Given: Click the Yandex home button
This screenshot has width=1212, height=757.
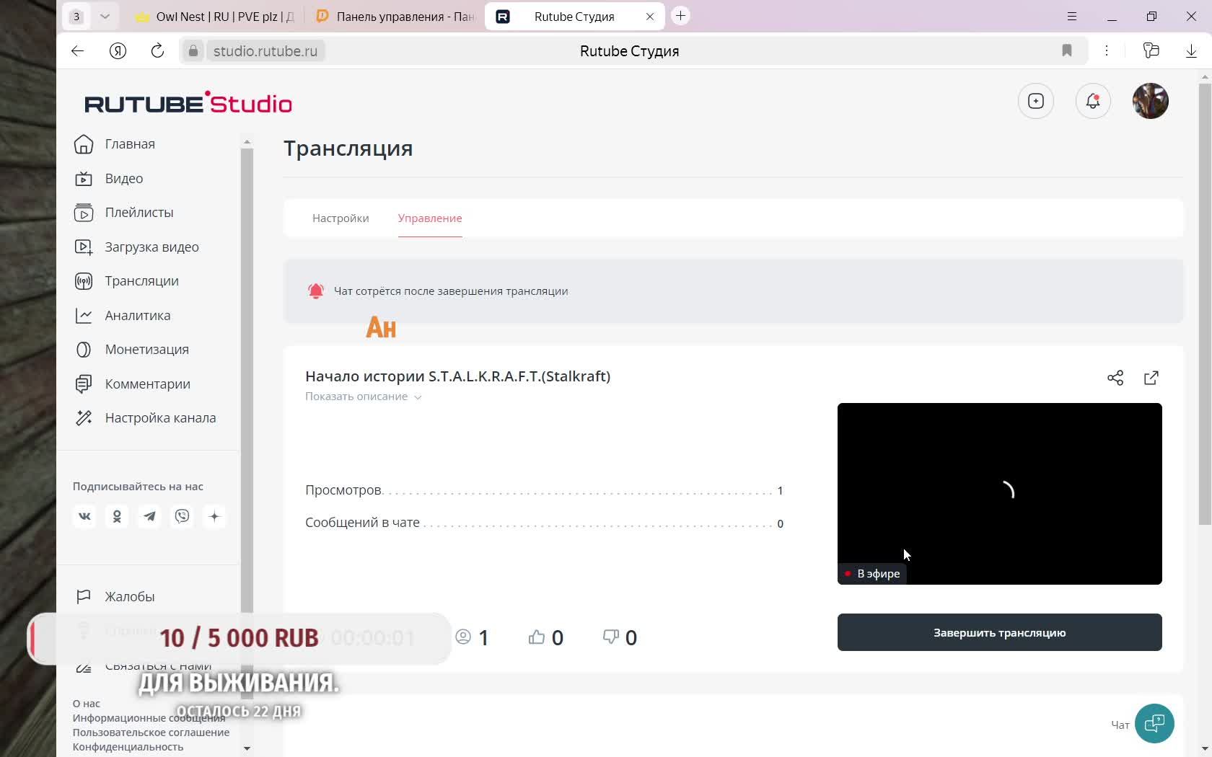Looking at the screenshot, I should [118, 50].
